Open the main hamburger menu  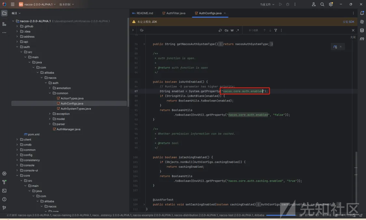click(x=13, y=4)
